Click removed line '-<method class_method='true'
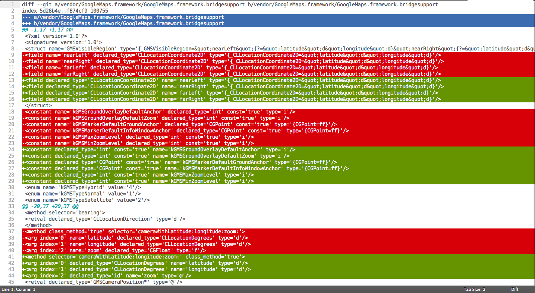Screen dimensions: 535x293 tap(278, 232)
